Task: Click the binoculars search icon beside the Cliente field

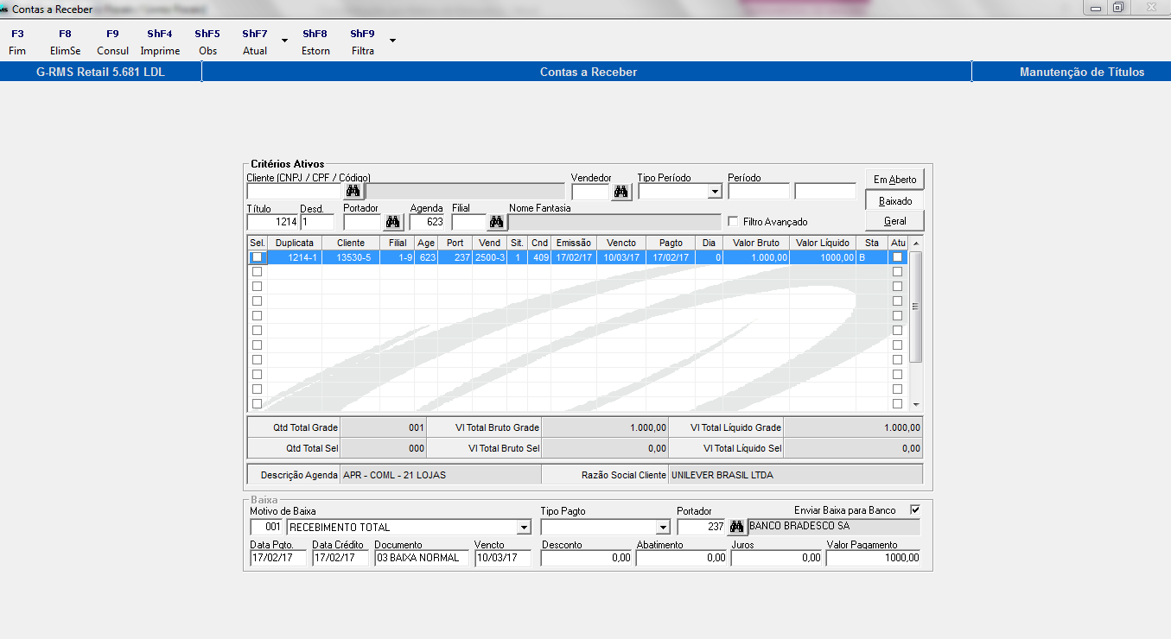Action: click(x=353, y=191)
